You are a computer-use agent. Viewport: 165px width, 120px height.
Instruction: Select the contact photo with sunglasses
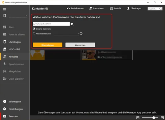[89, 55]
